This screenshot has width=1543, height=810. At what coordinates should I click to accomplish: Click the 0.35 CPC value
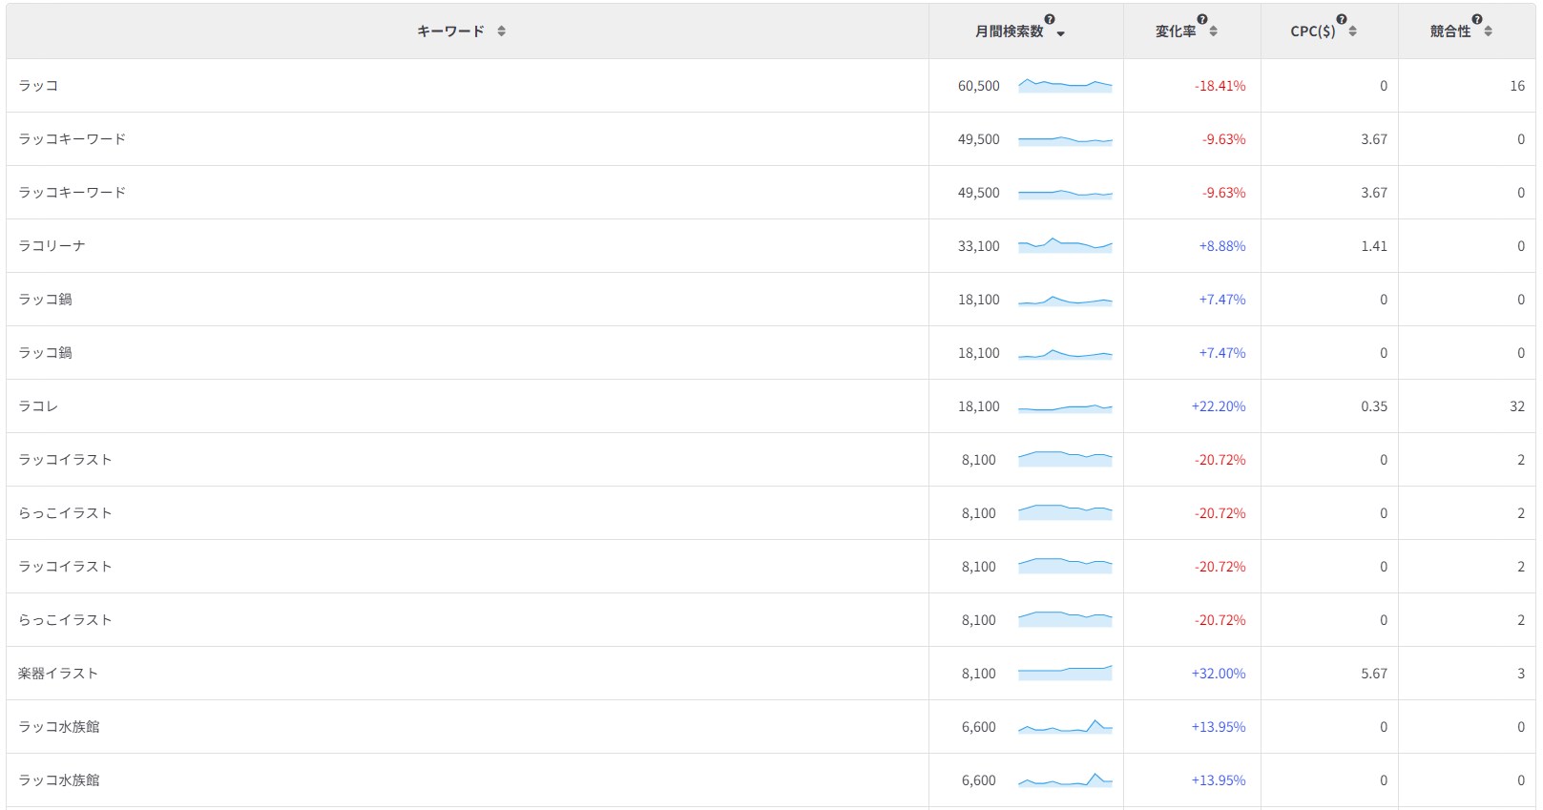coord(1374,406)
